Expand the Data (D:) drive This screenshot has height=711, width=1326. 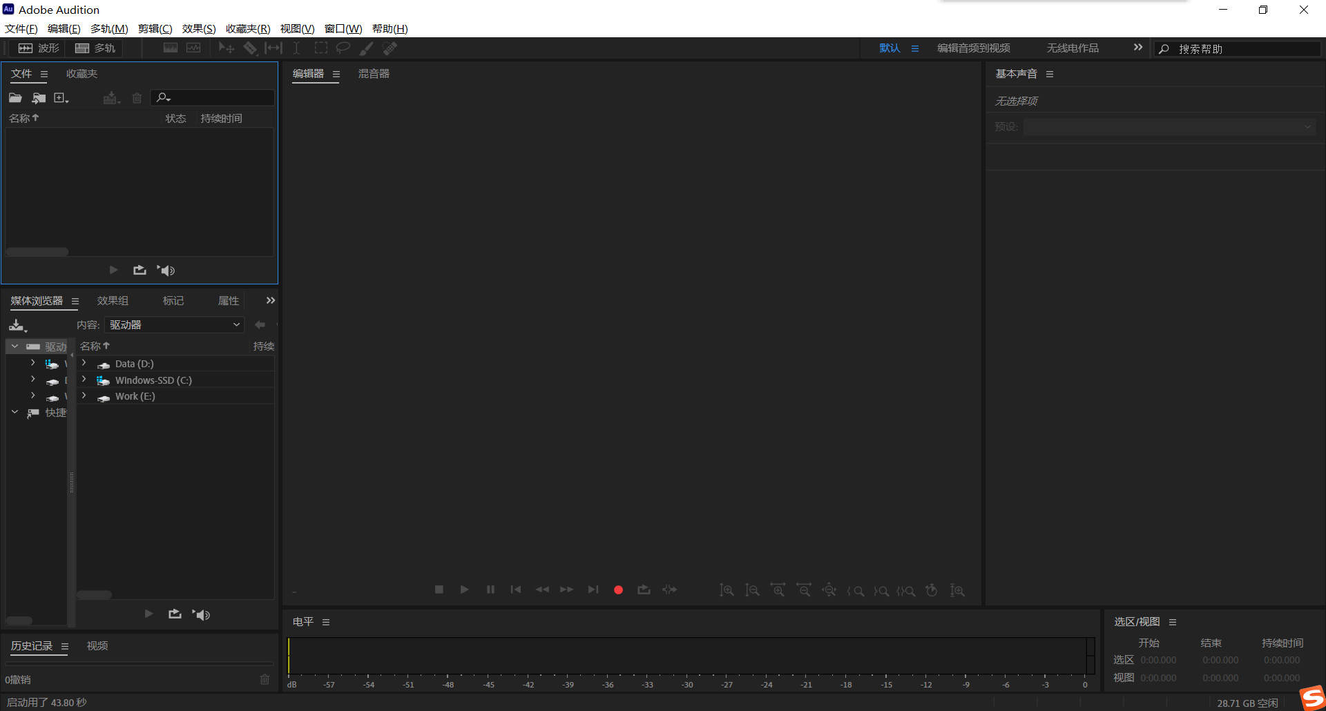click(84, 363)
